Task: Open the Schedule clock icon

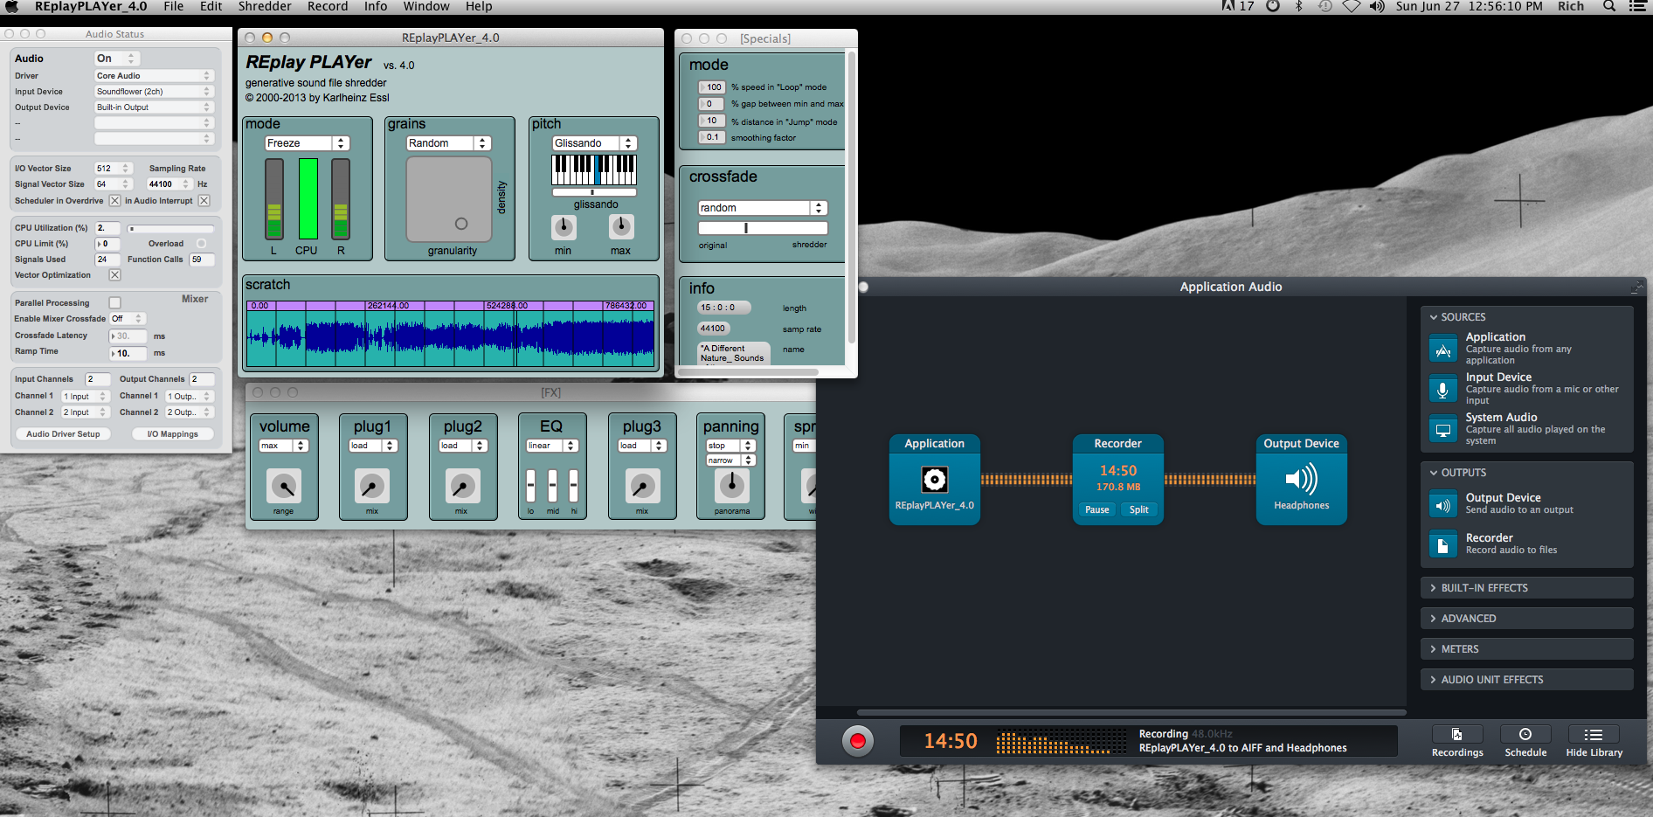Action: (x=1525, y=735)
